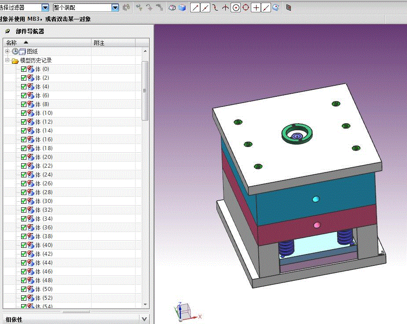Expand the 图纸 tree node
This screenshot has width=407, height=324.
(7, 52)
